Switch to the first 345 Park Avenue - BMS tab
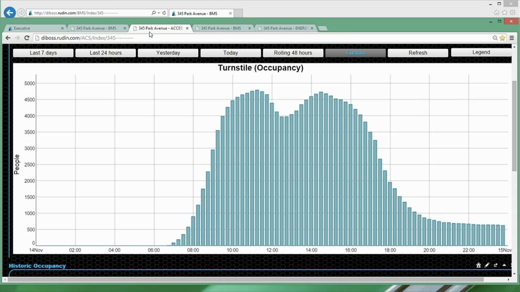This screenshot has width=520, height=292. (98, 28)
